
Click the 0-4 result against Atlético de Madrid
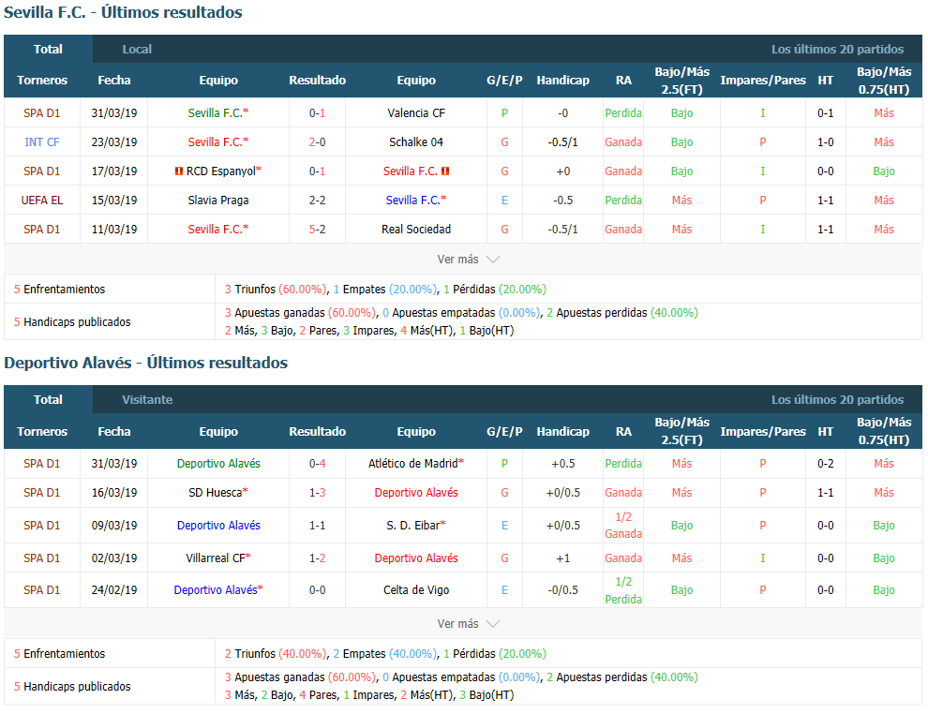[317, 463]
